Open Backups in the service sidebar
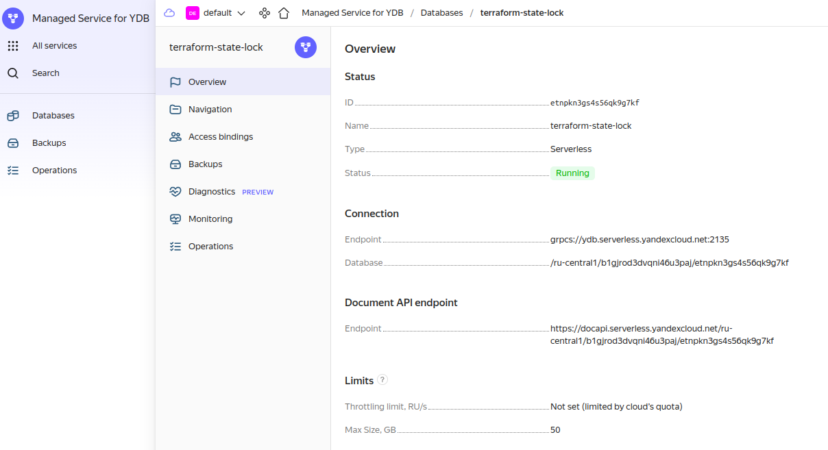Screen dimensions: 828x450 (49, 143)
